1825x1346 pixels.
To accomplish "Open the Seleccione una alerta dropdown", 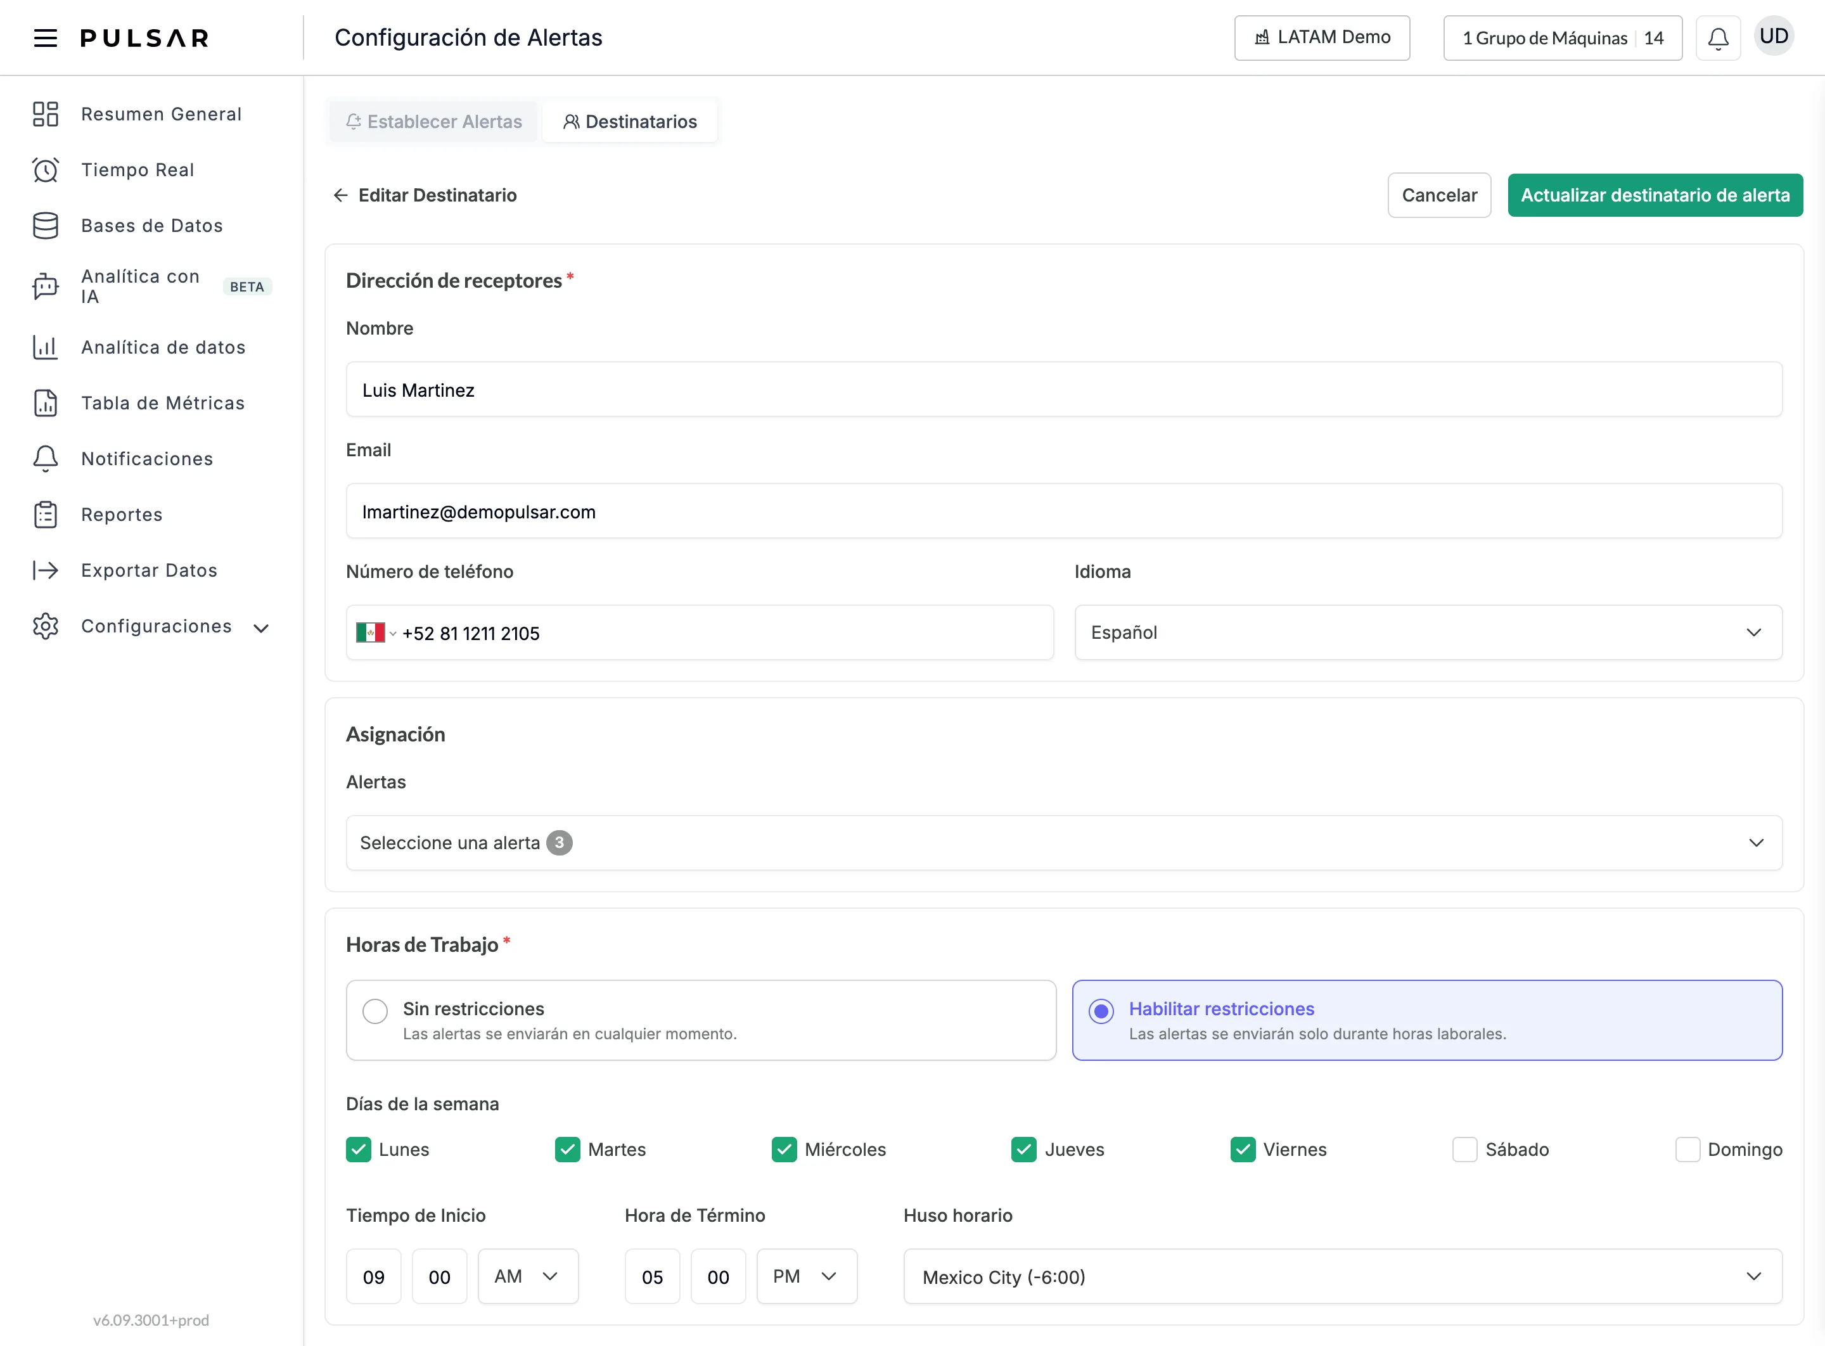I will 1064,842.
